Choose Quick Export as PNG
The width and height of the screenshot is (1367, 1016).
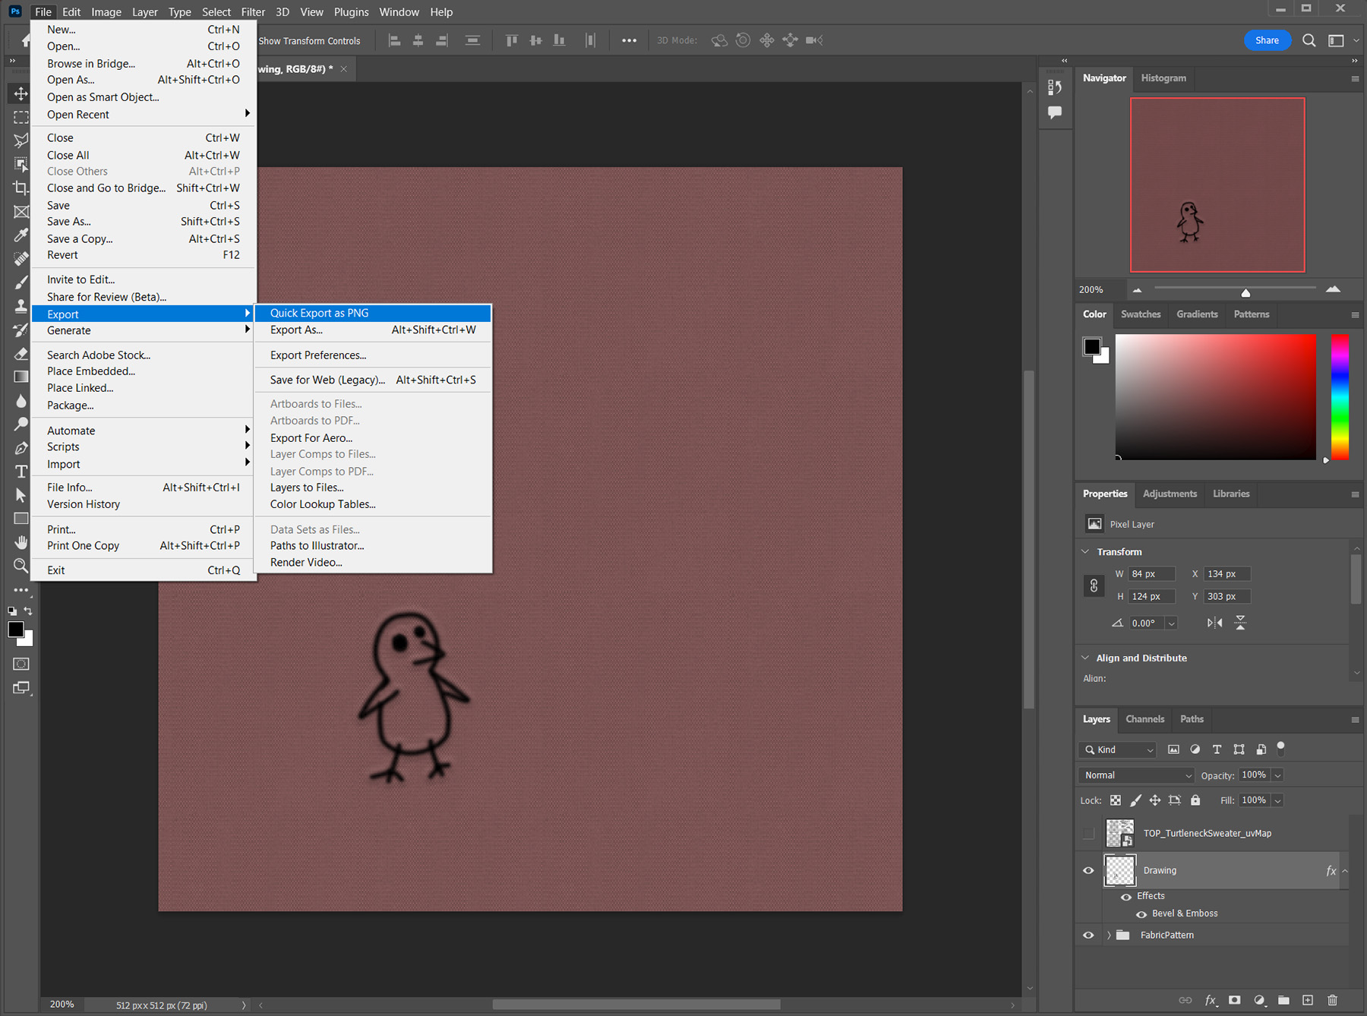[x=319, y=313]
